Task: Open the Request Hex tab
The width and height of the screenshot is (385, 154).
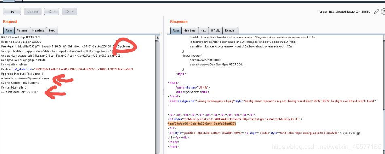Action: pos(52,30)
